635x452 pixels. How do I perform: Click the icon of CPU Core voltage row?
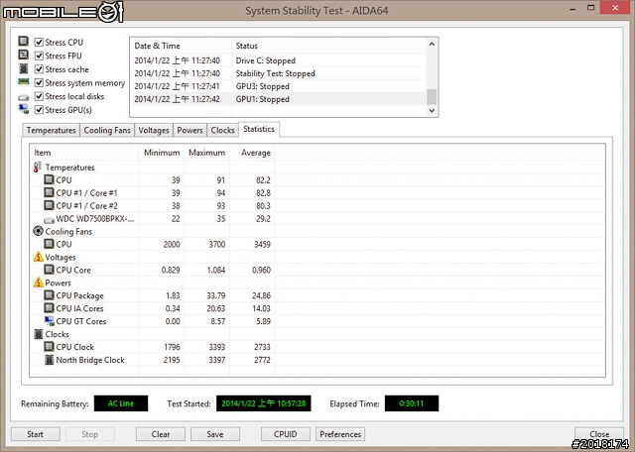(x=49, y=269)
